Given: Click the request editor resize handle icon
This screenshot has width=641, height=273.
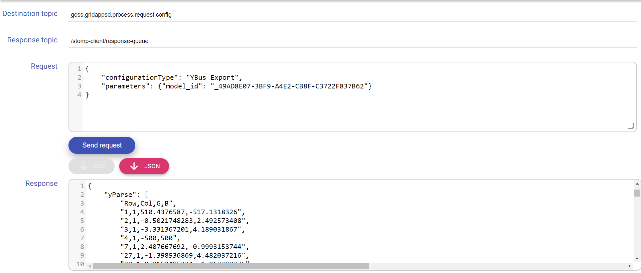Looking at the screenshot, I should (631, 126).
